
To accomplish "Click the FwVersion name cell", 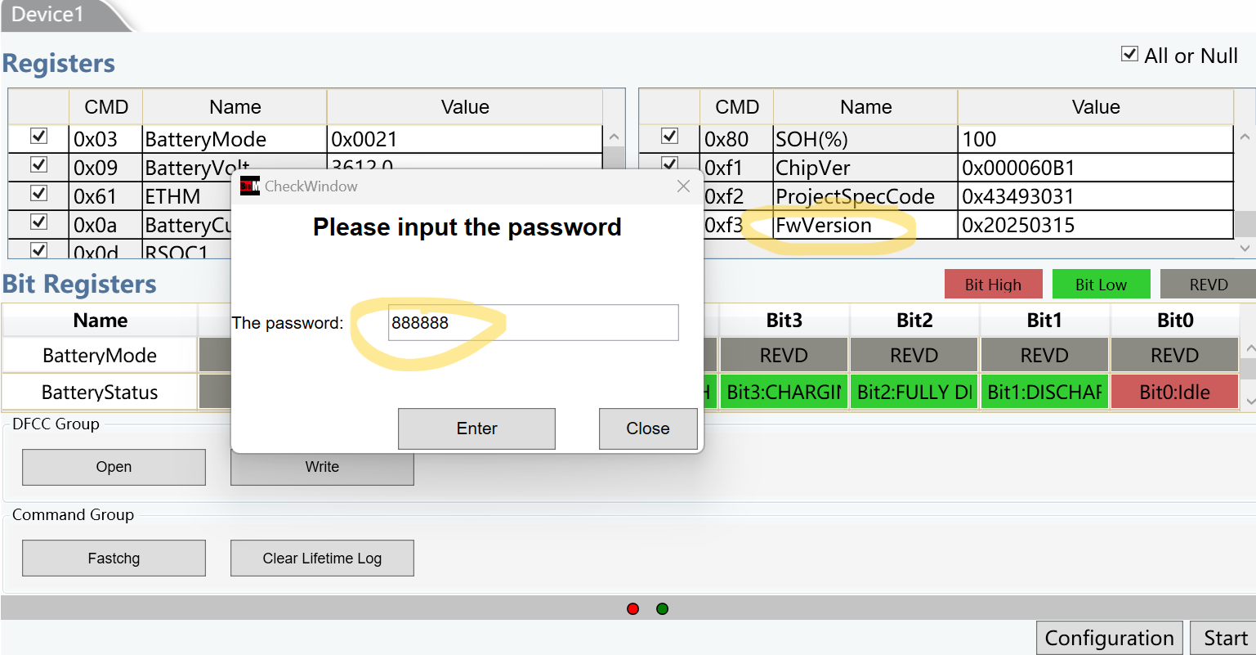I will click(x=865, y=225).
